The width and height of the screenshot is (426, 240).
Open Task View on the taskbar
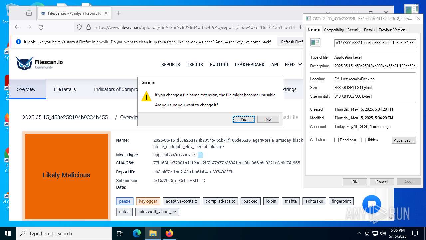pyautogui.click(x=120, y=233)
